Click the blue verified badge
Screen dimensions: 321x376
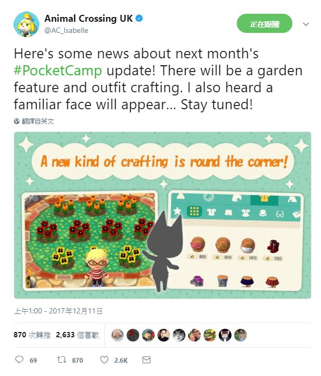point(139,19)
